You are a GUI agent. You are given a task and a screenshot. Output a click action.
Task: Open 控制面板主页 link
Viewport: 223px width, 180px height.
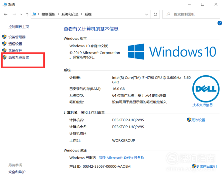19,27
